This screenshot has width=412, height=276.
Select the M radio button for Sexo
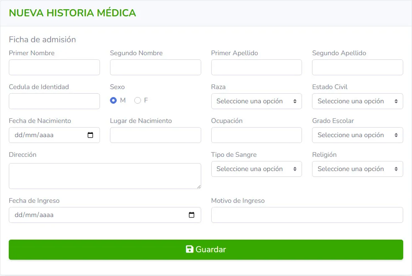pyautogui.click(x=113, y=100)
